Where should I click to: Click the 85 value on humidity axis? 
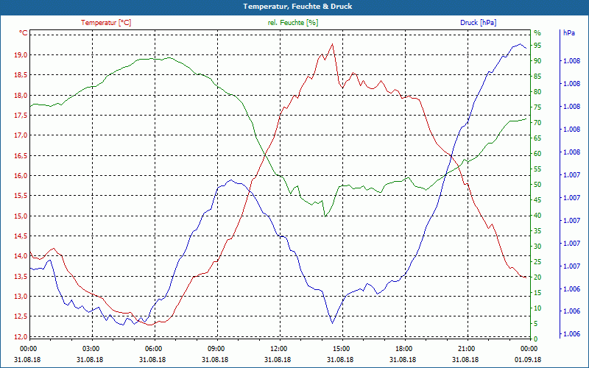(x=537, y=77)
